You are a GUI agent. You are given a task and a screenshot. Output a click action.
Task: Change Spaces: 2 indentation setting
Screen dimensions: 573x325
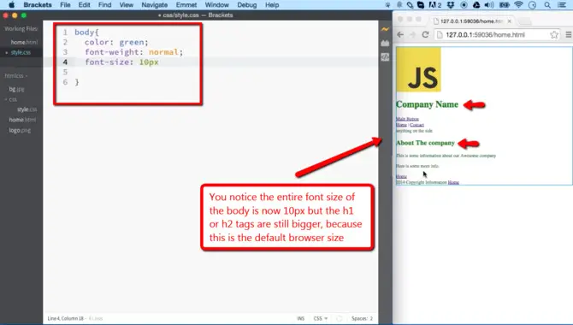click(362, 318)
